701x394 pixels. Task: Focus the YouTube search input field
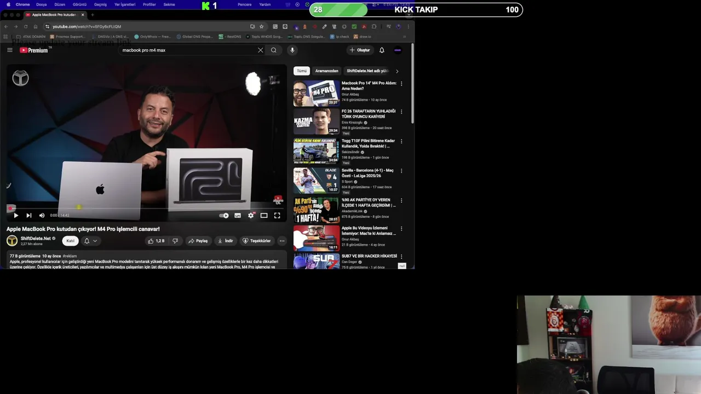tap(189, 50)
